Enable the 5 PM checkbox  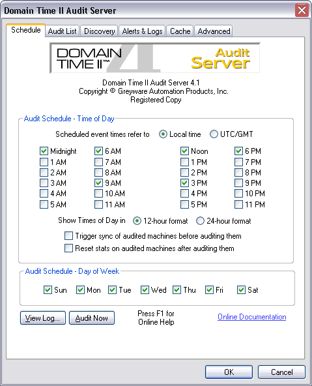coord(184,204)
